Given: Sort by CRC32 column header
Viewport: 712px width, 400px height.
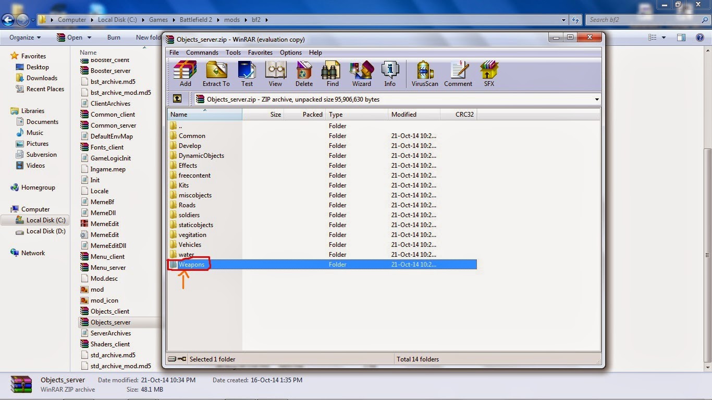Looking at the screenshot, I should 458,114.
